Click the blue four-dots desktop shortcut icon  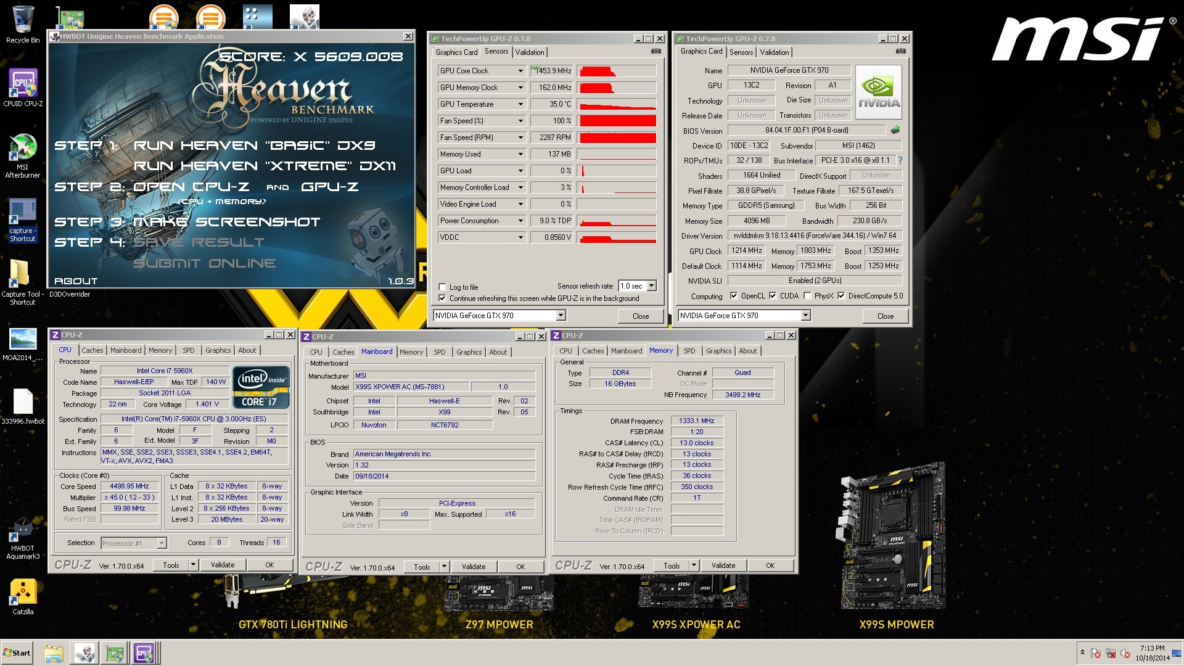(x=257, y=17)
